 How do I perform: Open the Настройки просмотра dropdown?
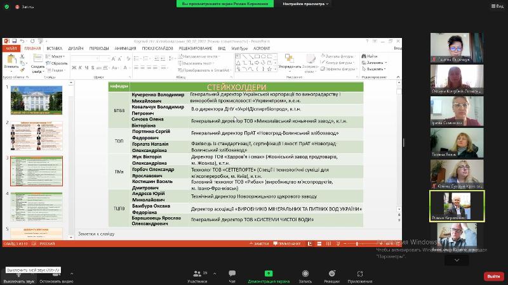pyautogui.click(x=305, y=4)
